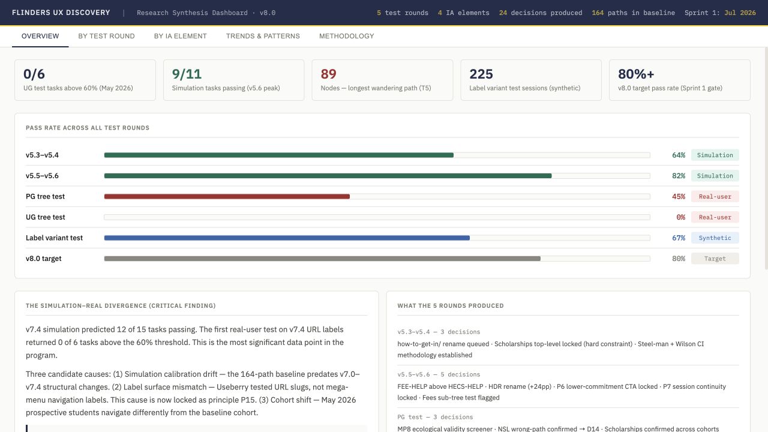Click the 'What the 5 rounds produced' heading
Image resolution: width=768 pixels, height=432 pixels.
tap(451, 306)
